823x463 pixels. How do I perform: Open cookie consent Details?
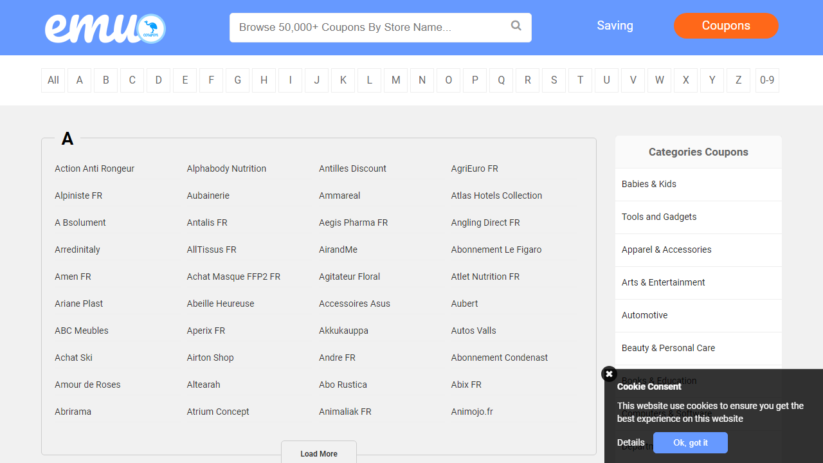point(631,442)
